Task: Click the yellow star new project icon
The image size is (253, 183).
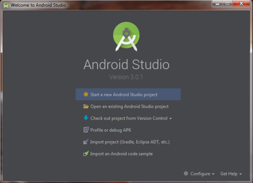Action: pos(86,95)
